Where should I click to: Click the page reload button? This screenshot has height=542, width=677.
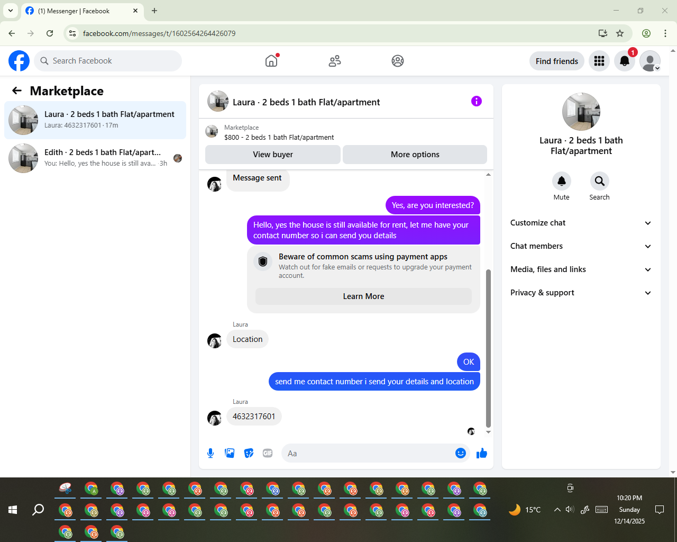tap(50, 33)
